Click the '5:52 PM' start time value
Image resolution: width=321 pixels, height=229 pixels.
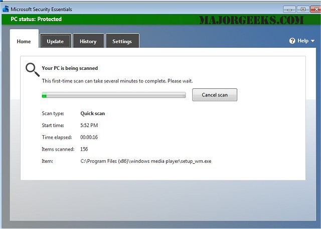coord(89,125)
